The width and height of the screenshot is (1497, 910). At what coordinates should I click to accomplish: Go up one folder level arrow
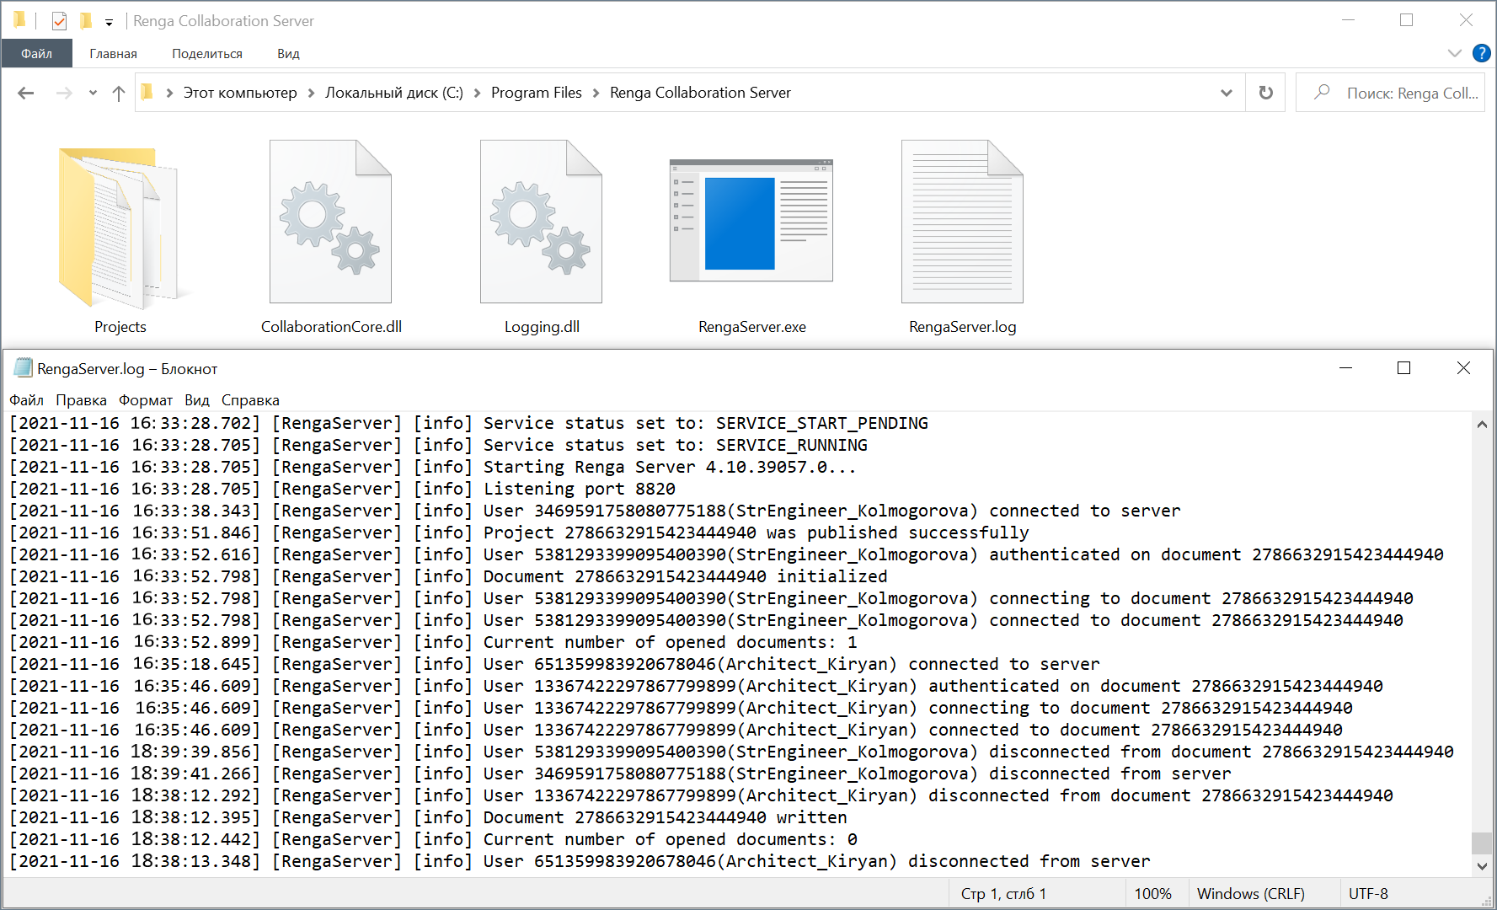pos(119,93)
